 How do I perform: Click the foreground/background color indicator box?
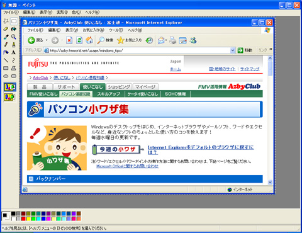pyautogui.click(x=6, y=216)
